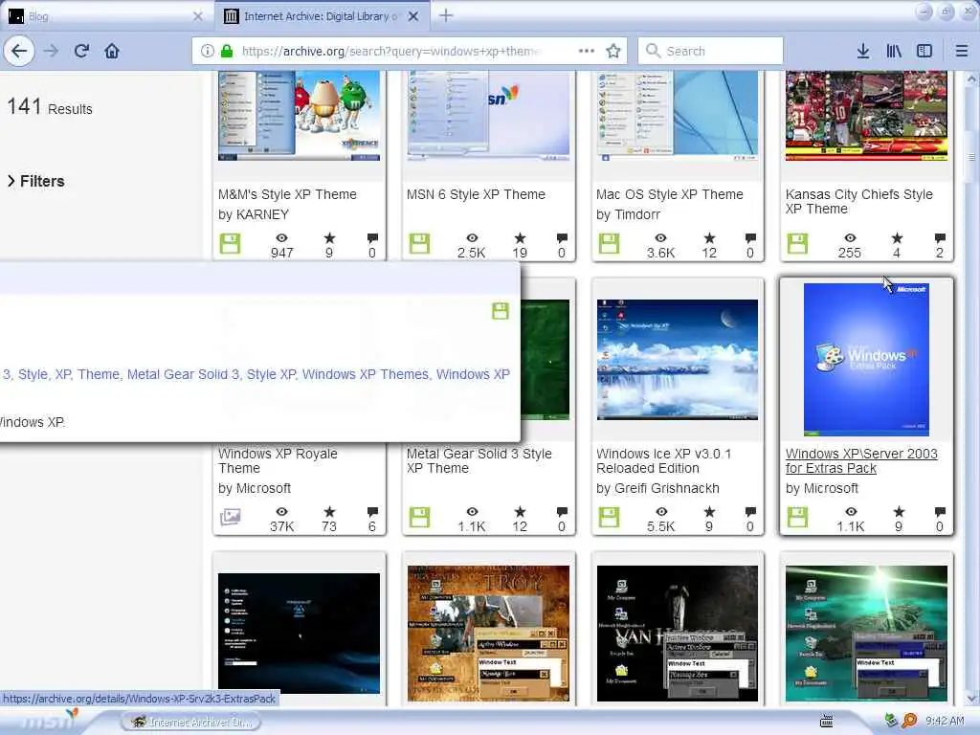Click the blue Windows Extras Pack thumbnail
This screenshot has height=735, width=980.
click(866, 360)
